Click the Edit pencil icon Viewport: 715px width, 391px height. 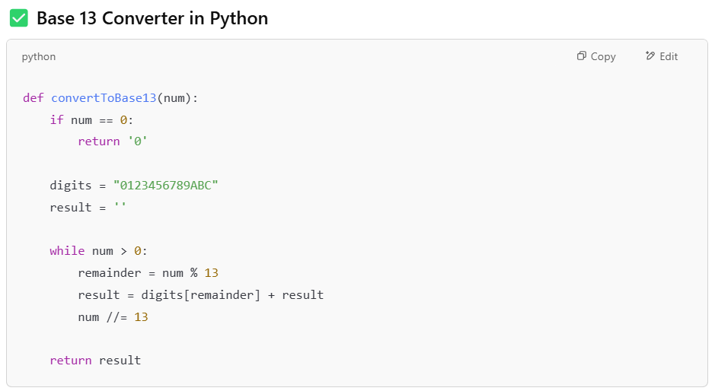[650, 56]
